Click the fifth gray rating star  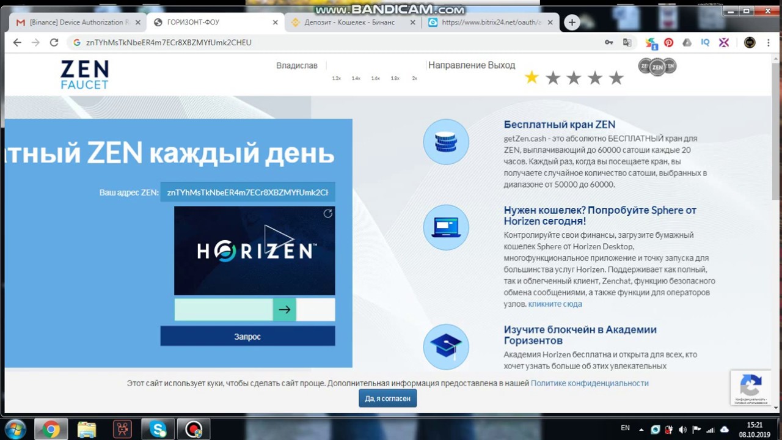tap(616, 78)
